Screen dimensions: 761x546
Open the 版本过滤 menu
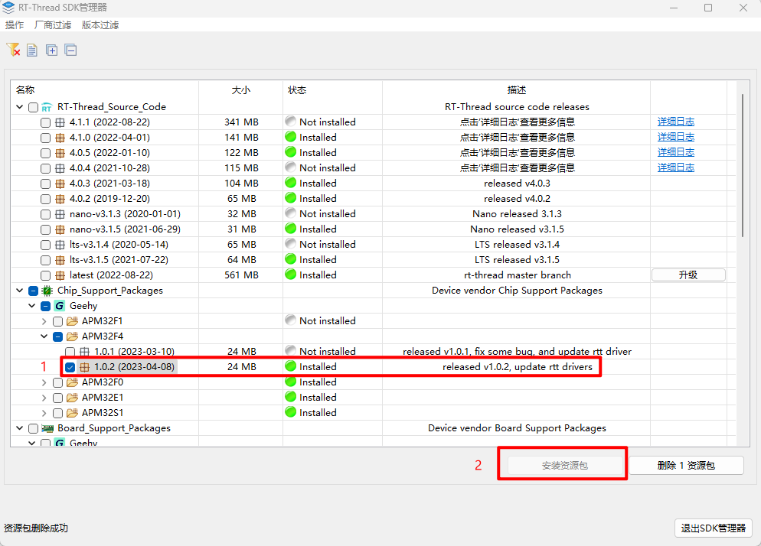[x=100, y=25]
